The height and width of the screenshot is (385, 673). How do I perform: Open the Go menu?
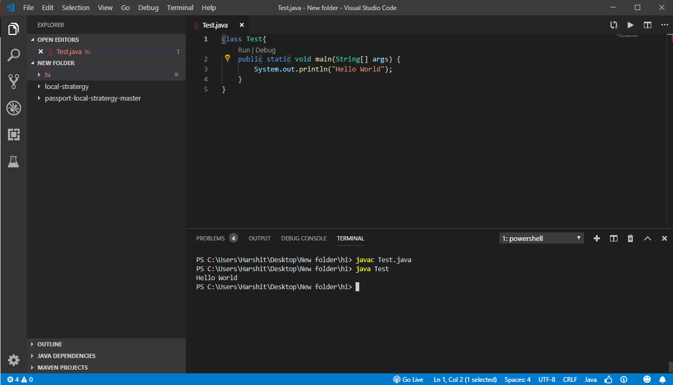pyautogui.click(x=125, y=8)
